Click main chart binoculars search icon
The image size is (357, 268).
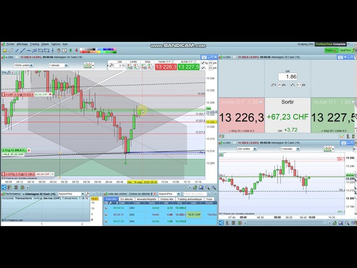click(201, 188)
